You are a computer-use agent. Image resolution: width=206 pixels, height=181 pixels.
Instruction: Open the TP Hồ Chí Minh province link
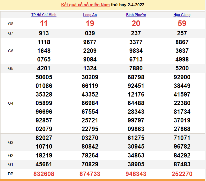pyautogui.click(x=44, y=15)
